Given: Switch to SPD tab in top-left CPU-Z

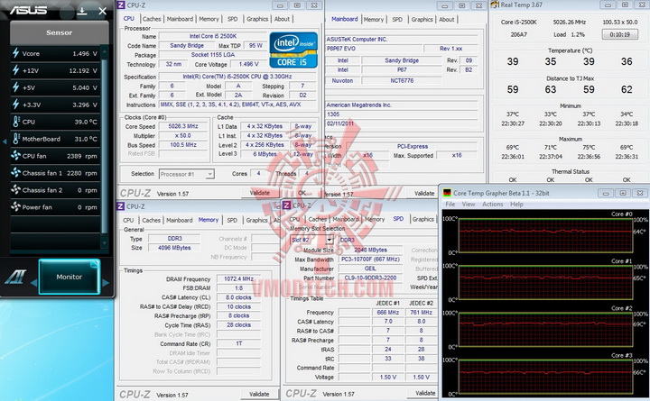Looking at the screenshot, I should click(x=233, y=19).
